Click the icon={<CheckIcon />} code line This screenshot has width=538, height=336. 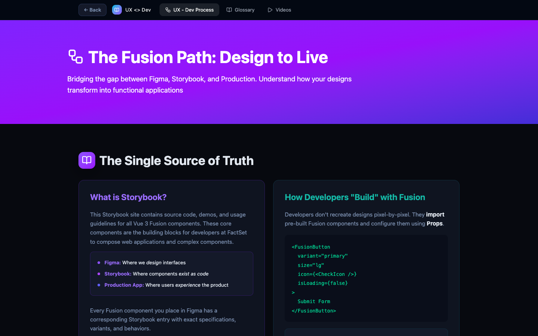[327, 274]
